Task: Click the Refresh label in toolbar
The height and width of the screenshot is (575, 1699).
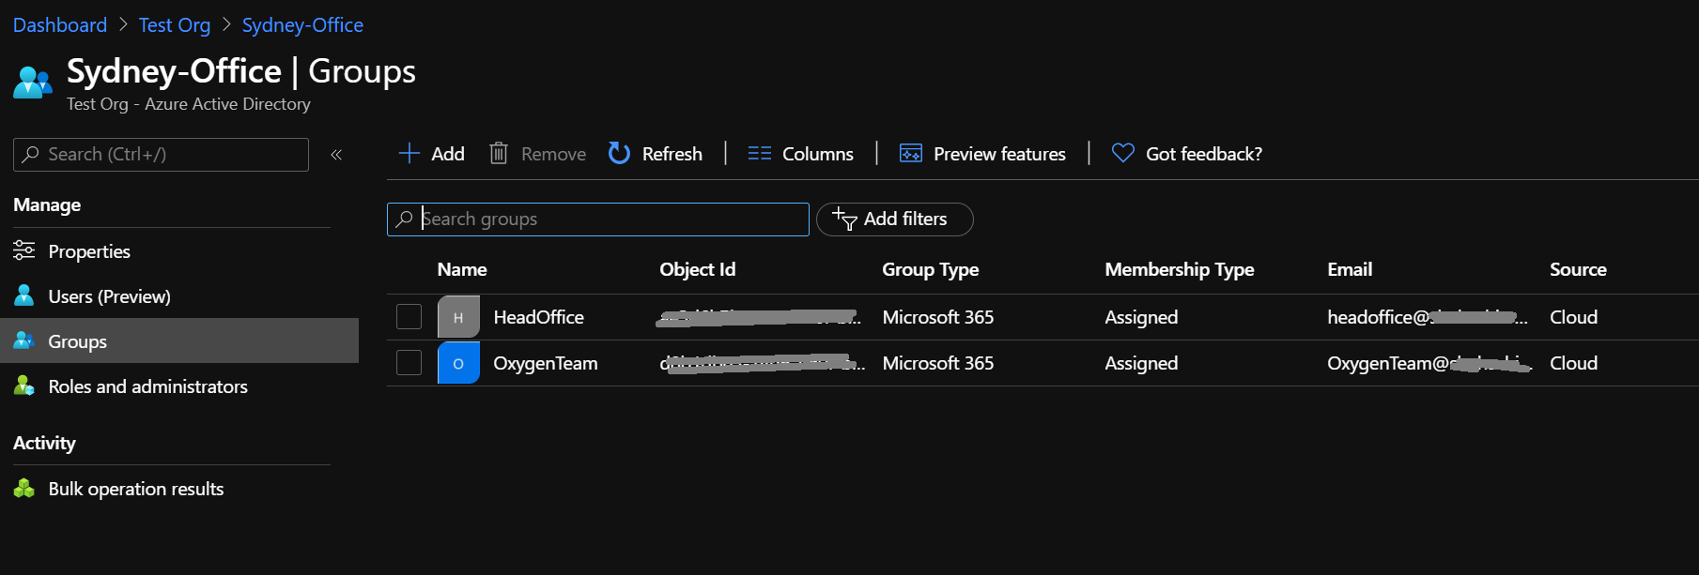Action: 672,154
